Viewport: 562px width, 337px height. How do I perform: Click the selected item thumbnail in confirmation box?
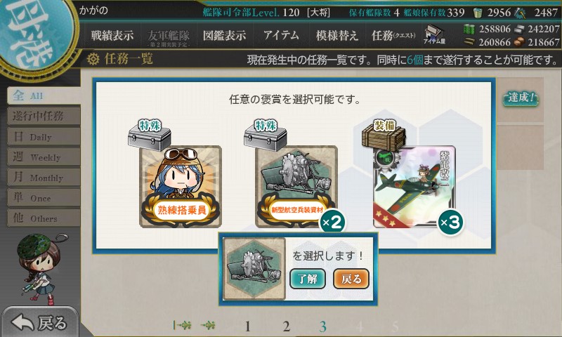[254, 269]
